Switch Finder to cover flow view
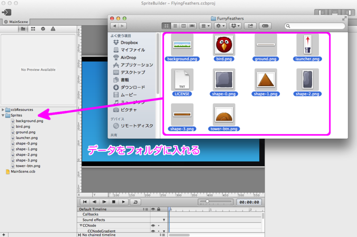This screenshot has width=357, height=237. click(192, 26)
